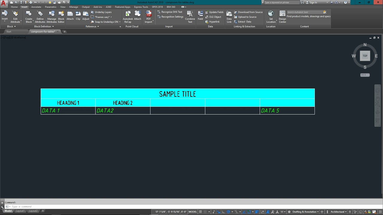Click the keyword search box in title bar

[x=281, y=2]
